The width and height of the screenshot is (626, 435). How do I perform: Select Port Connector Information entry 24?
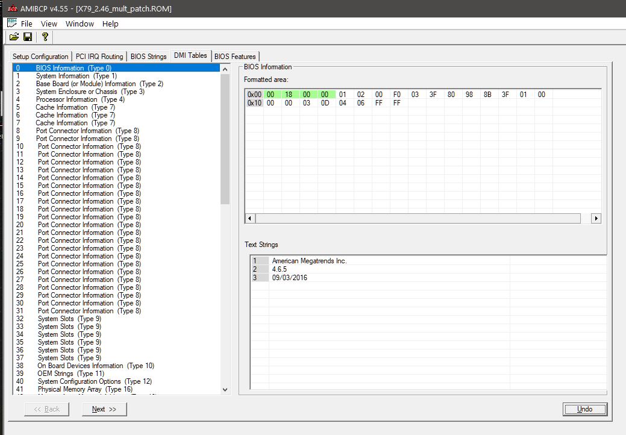89,256
